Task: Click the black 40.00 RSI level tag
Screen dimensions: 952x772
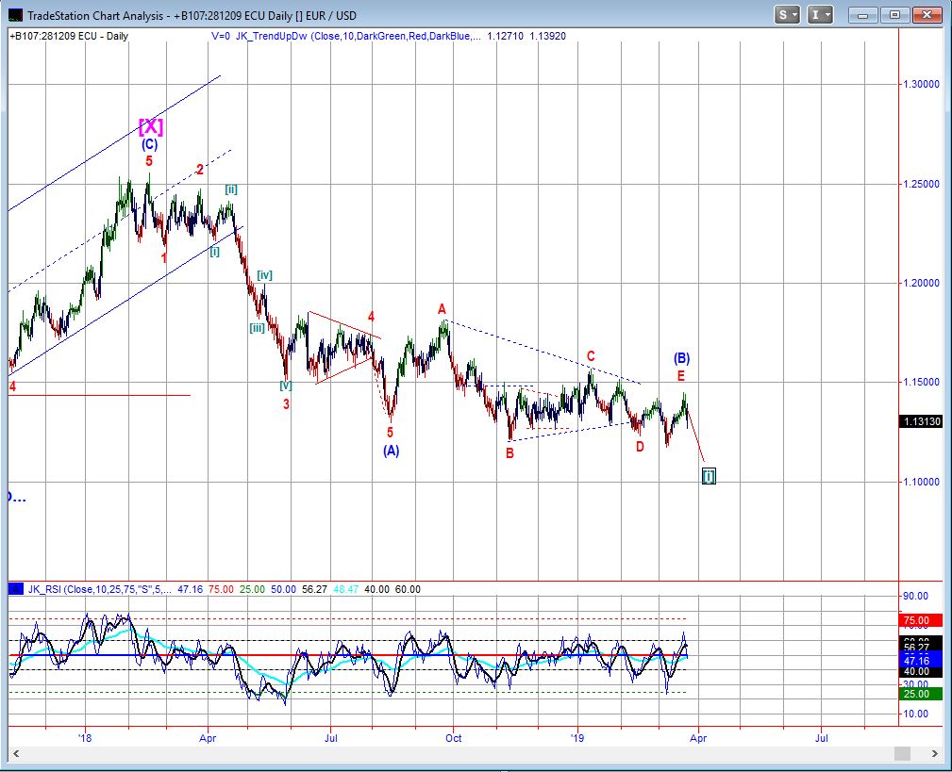Action: tap(921, 671)
